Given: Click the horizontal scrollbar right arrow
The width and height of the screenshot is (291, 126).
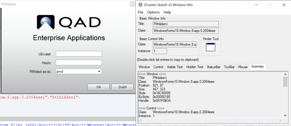Looking at the screenshot, I should coord(280,120).
